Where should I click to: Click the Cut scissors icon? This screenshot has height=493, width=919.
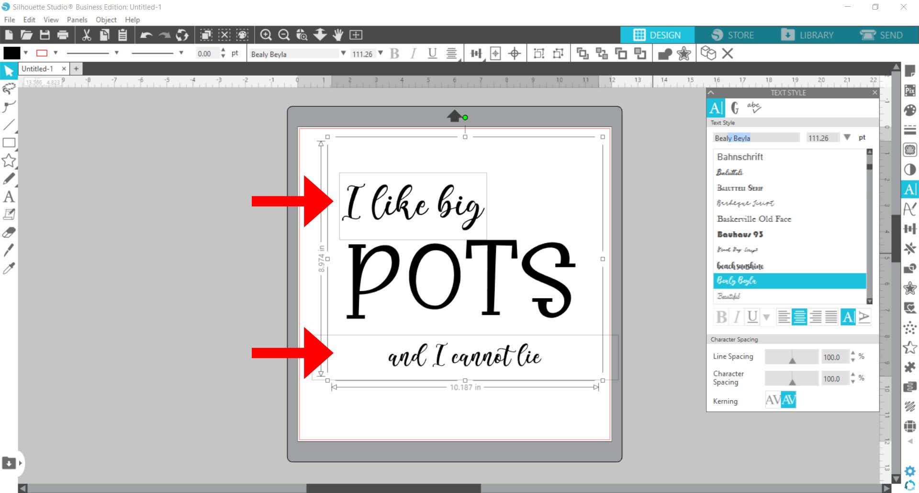pos(86,34)
